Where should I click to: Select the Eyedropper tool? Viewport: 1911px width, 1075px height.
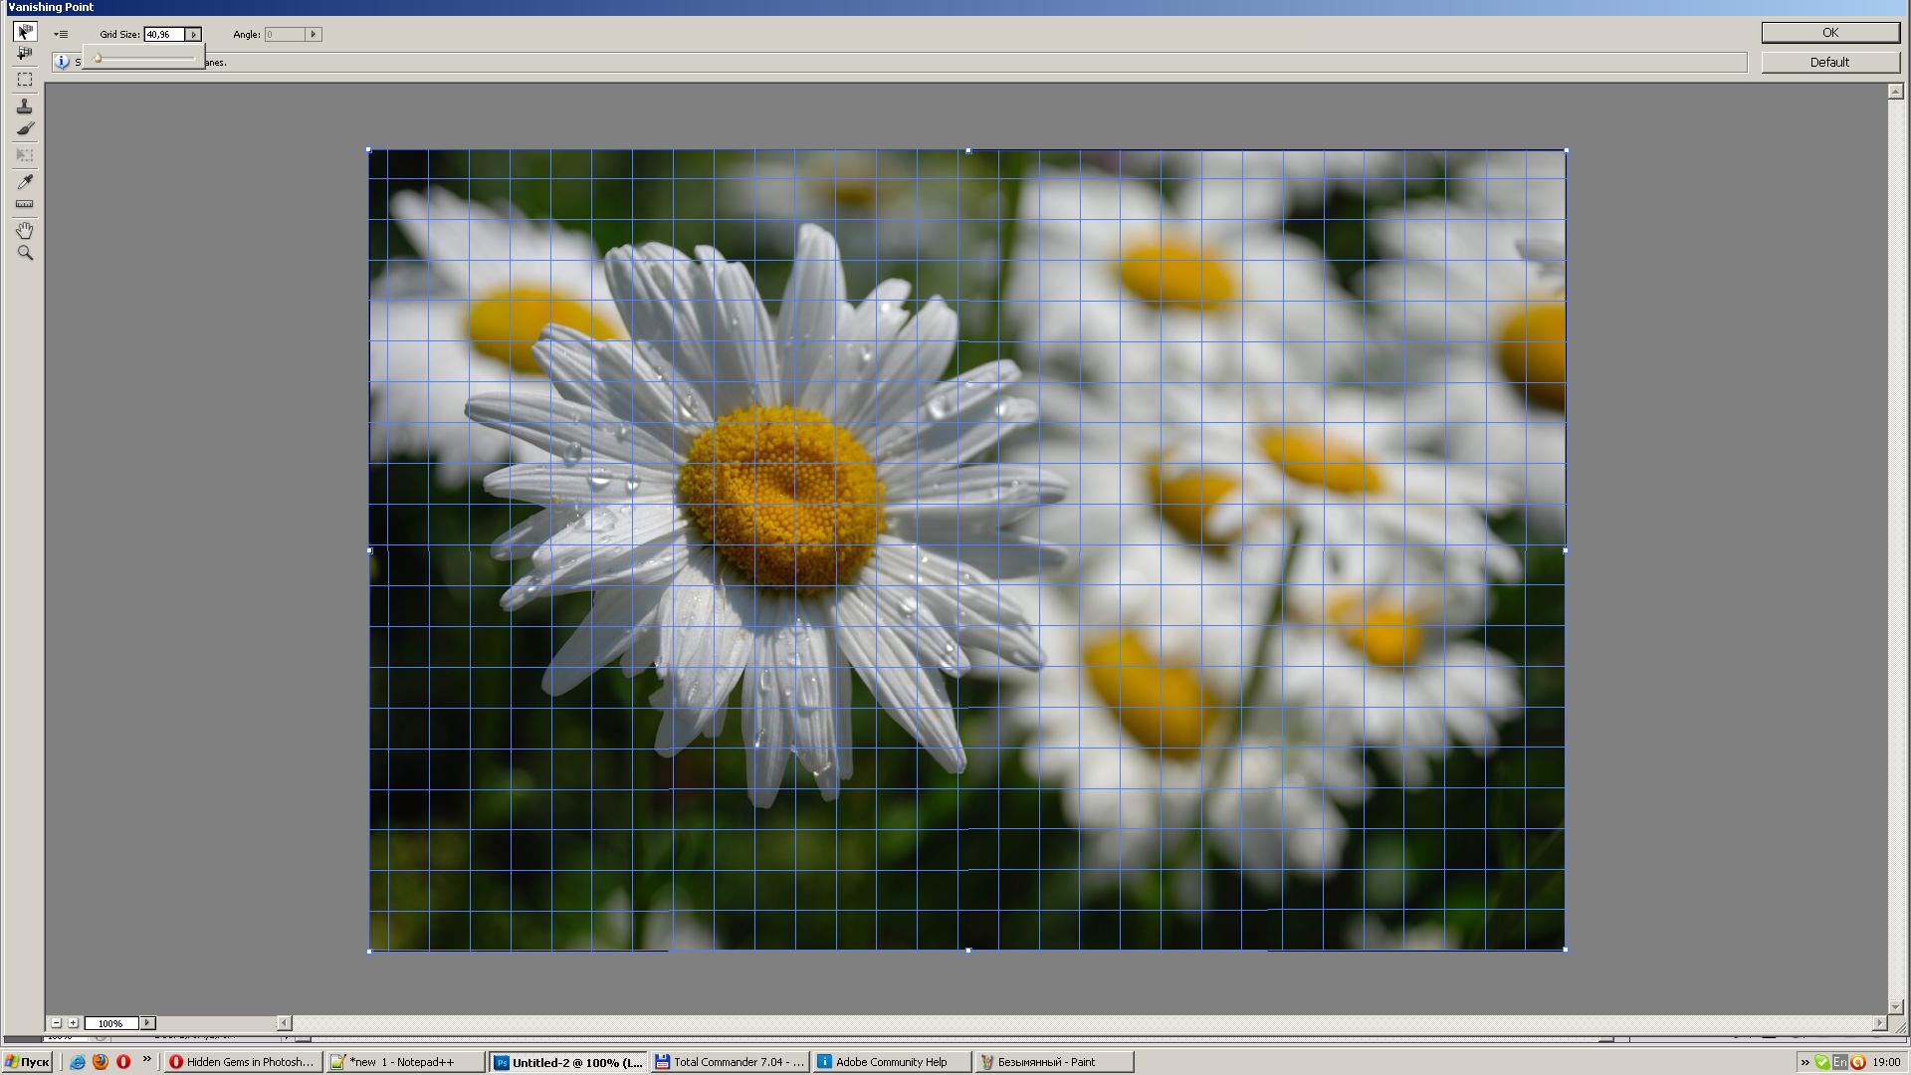(25, 181)
